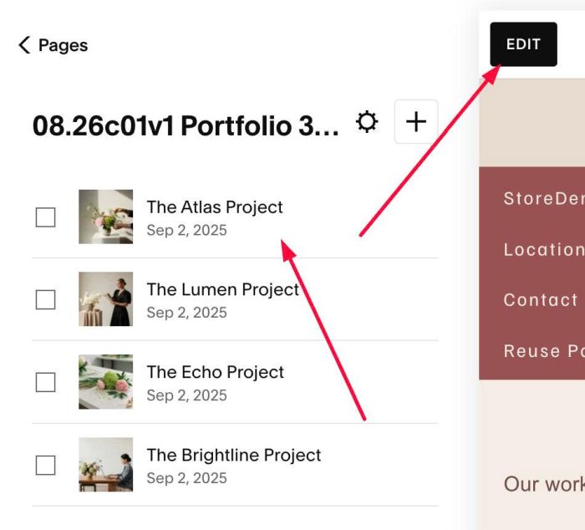Click the EDIT button
This screenshot has width=585, height=530.
(x=523, y=44)
